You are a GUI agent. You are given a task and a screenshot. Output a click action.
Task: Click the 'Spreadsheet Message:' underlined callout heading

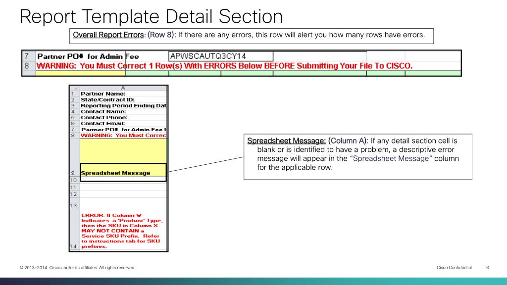click(287, 141)
